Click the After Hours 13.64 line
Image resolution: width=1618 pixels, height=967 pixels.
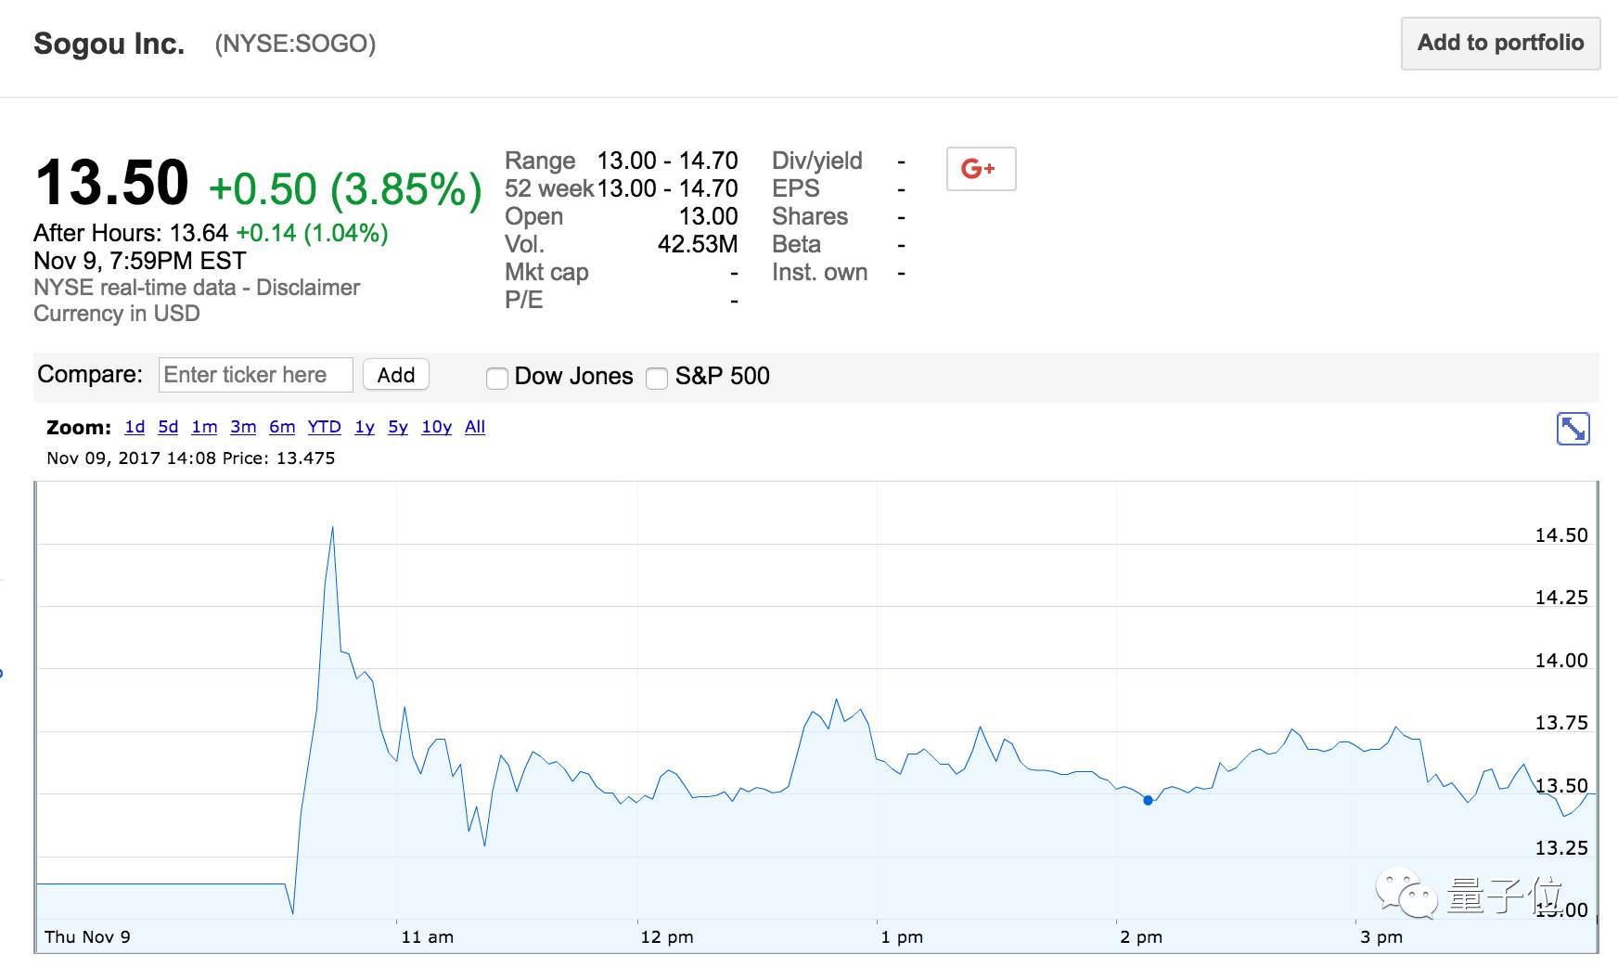[x=211, y=233]
